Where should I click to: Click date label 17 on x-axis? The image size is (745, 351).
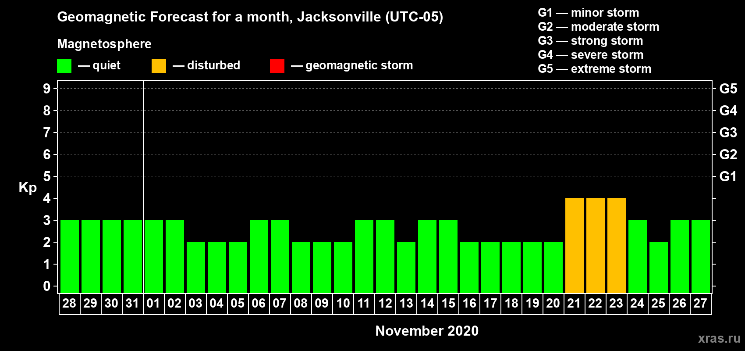[490, 303]
